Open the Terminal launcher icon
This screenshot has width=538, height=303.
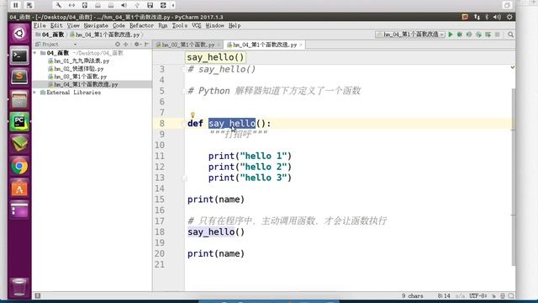click(x=19, y=56)
